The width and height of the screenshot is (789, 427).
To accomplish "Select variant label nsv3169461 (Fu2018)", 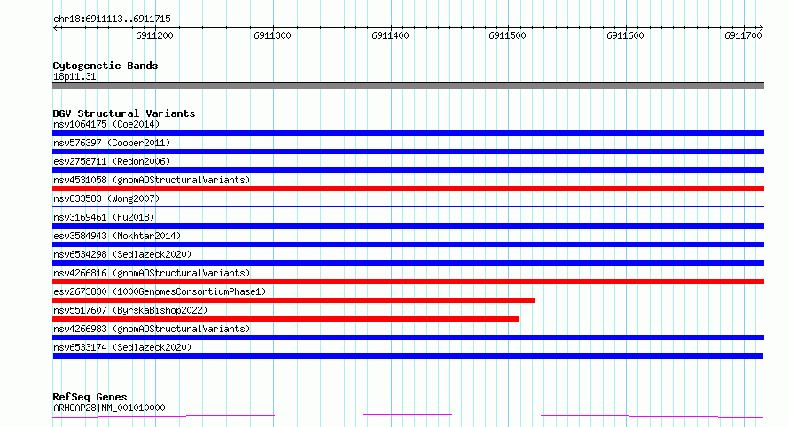I will point(104,217).
